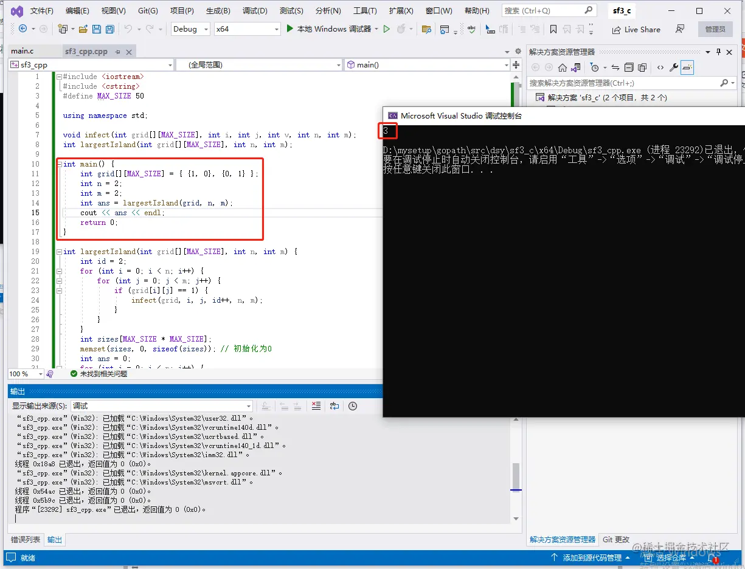Click the 管理员 button in the title bar
The height and width of the screenshot is (569, 745).
pos(715,29)
